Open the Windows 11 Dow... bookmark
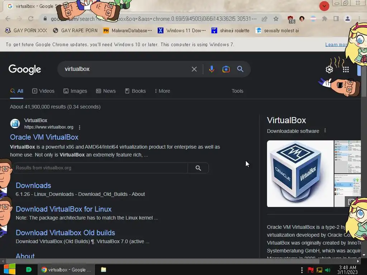 (182, 31)
